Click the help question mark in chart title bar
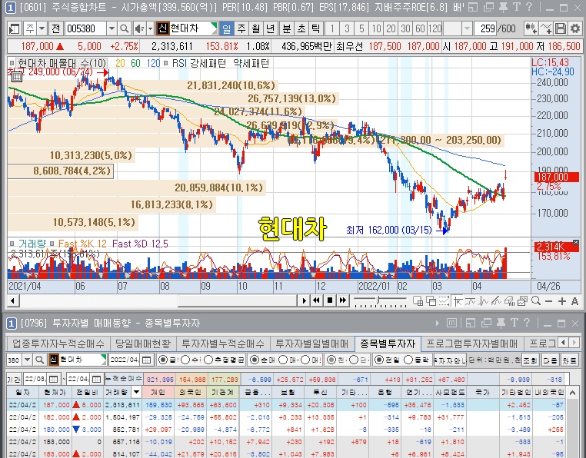The width and height of the screenshot is (586, 458). pos(529,7)
